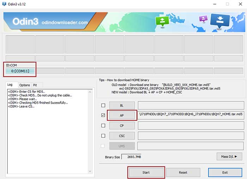This screenshot has height=179, width=247.
Task: Uncheck the AP checkbox
Action: pyautogui.click(x=103, y=115)
